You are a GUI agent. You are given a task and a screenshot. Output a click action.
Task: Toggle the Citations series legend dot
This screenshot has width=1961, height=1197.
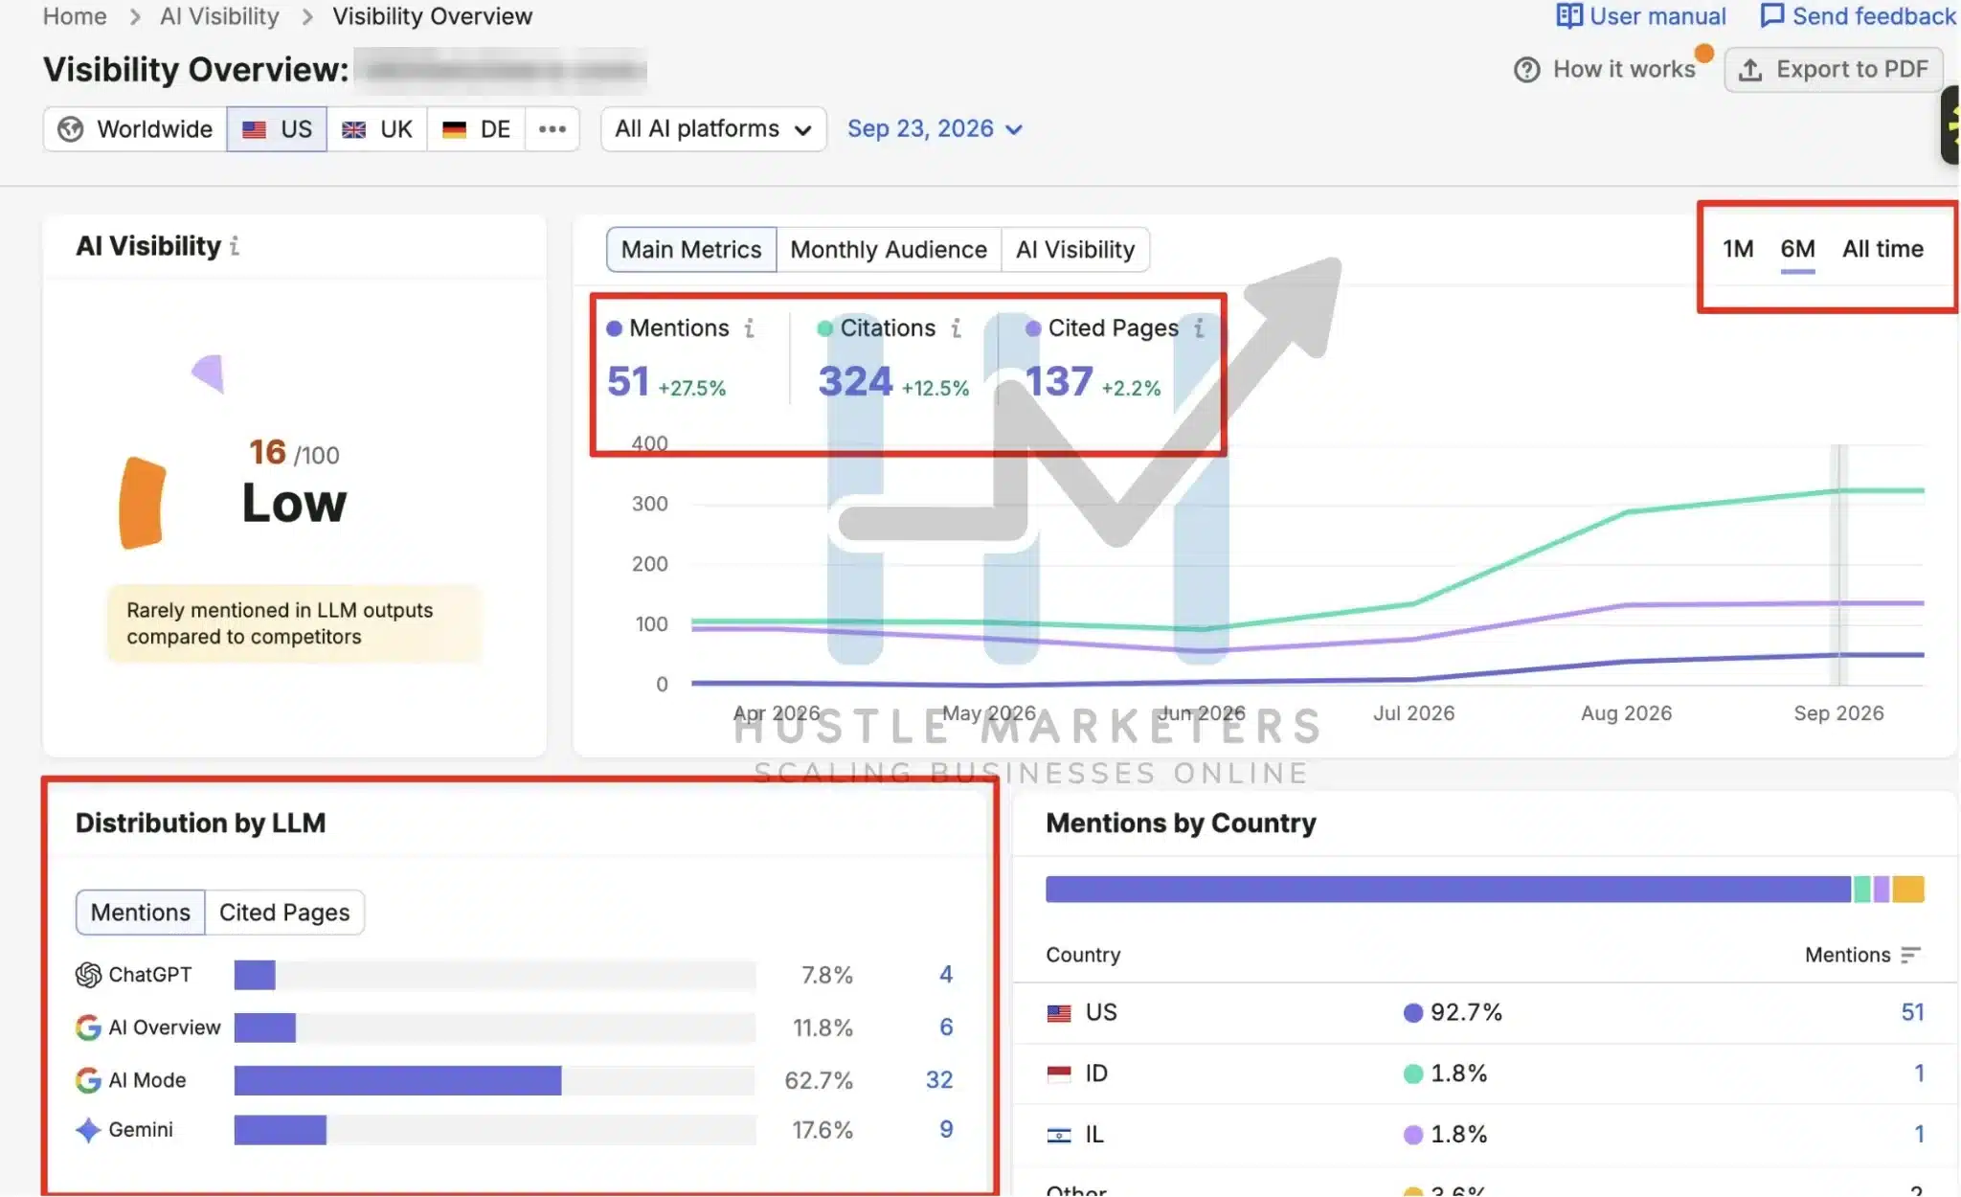point(824,328)
